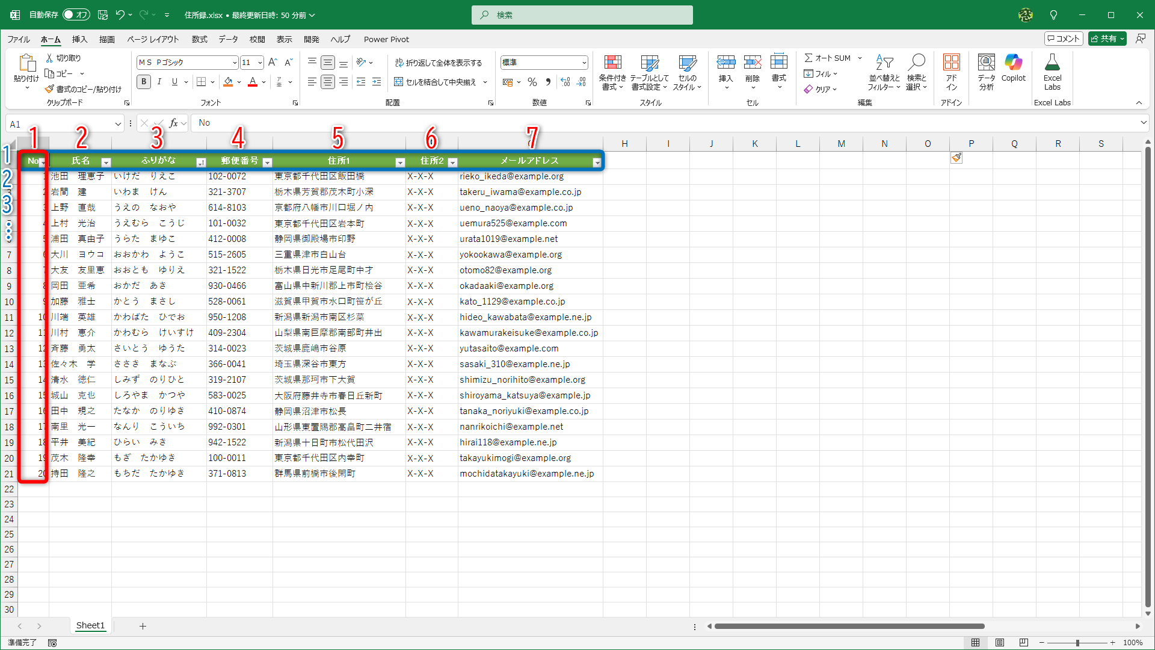This screenshot has width=1155, height=650.
Task: Click the fill color bucket swatch
Action: [x=228, y=82]
